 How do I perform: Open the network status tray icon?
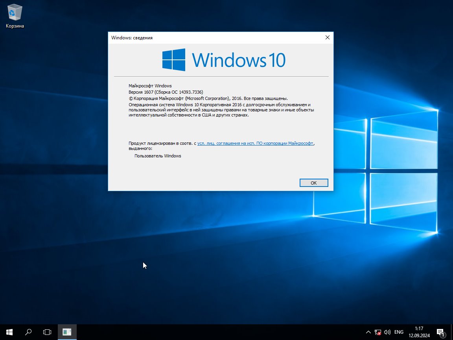pos(377,332)
